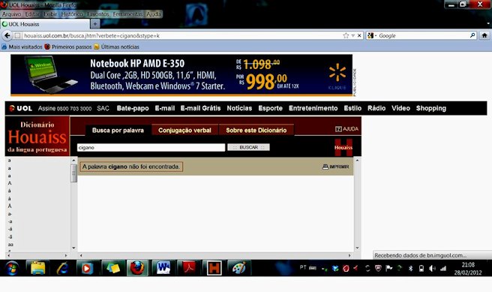The height and width of the screenshot is (292, 492).
Task: Open the Esporte link
Action: (x=270, y=108)
